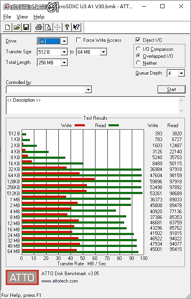Click the Open folder toolbar icon
Viewport: 191px width, 299px height.
(x=17, y=27)
